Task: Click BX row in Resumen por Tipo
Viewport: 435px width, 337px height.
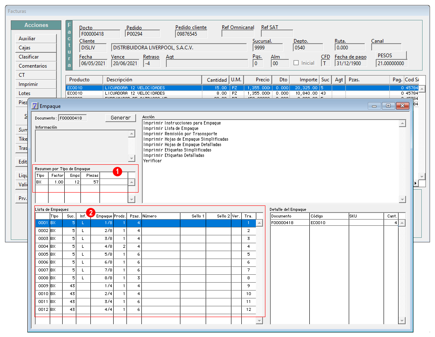Action: [82, 182]
